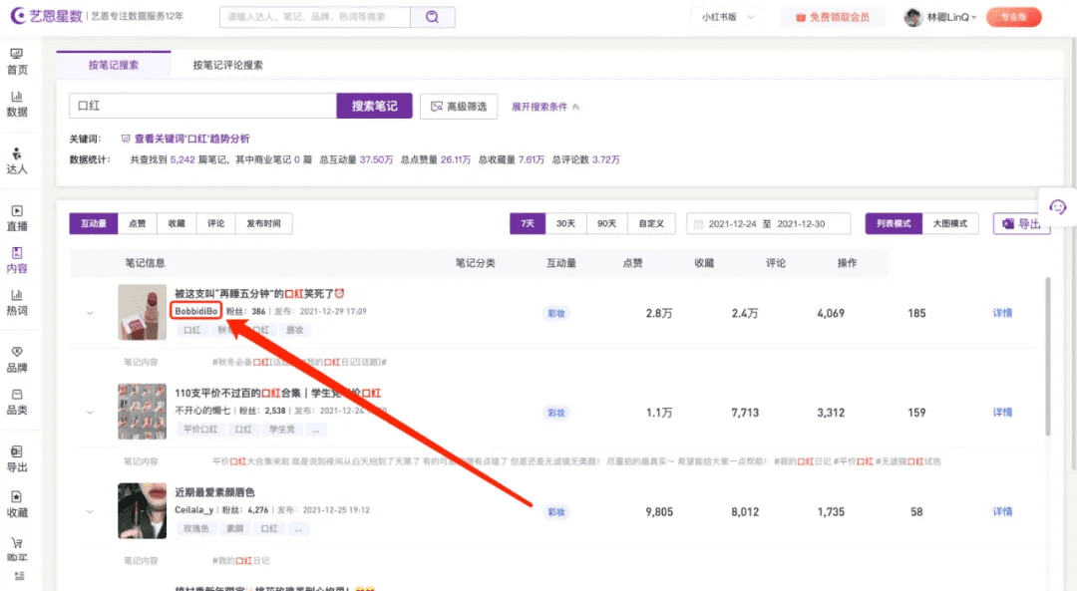Click the 搜索笔记 button
1077x591 pixels.
coord(374,107)
